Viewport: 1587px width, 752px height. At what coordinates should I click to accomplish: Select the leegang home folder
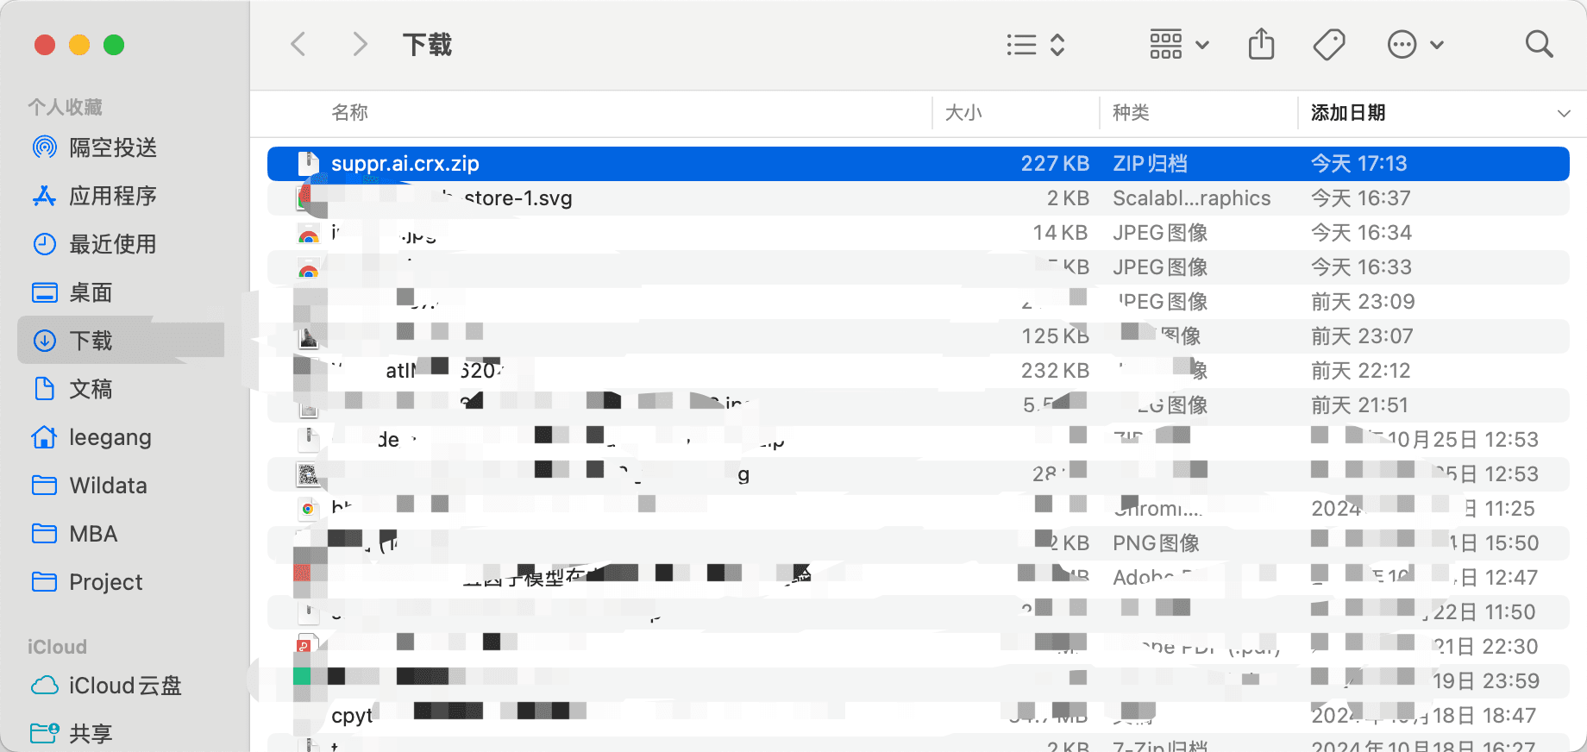[110, 437]
